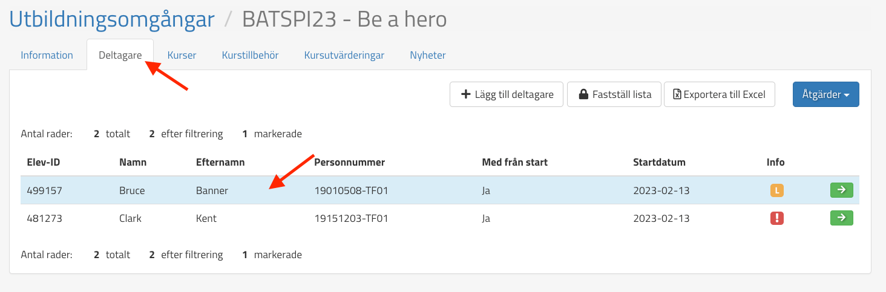The height and width of the screenshot is (292, 886).
Task: Open the Kursutvärderingar tab
Action: point(344,55)
